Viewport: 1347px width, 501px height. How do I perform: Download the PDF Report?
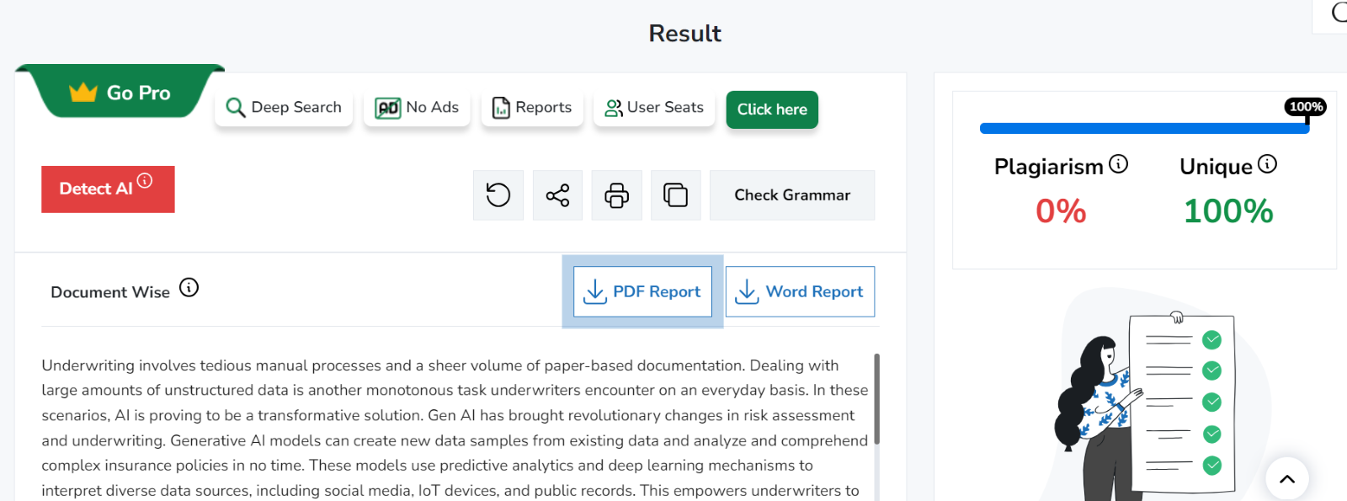tap(643, 291)
